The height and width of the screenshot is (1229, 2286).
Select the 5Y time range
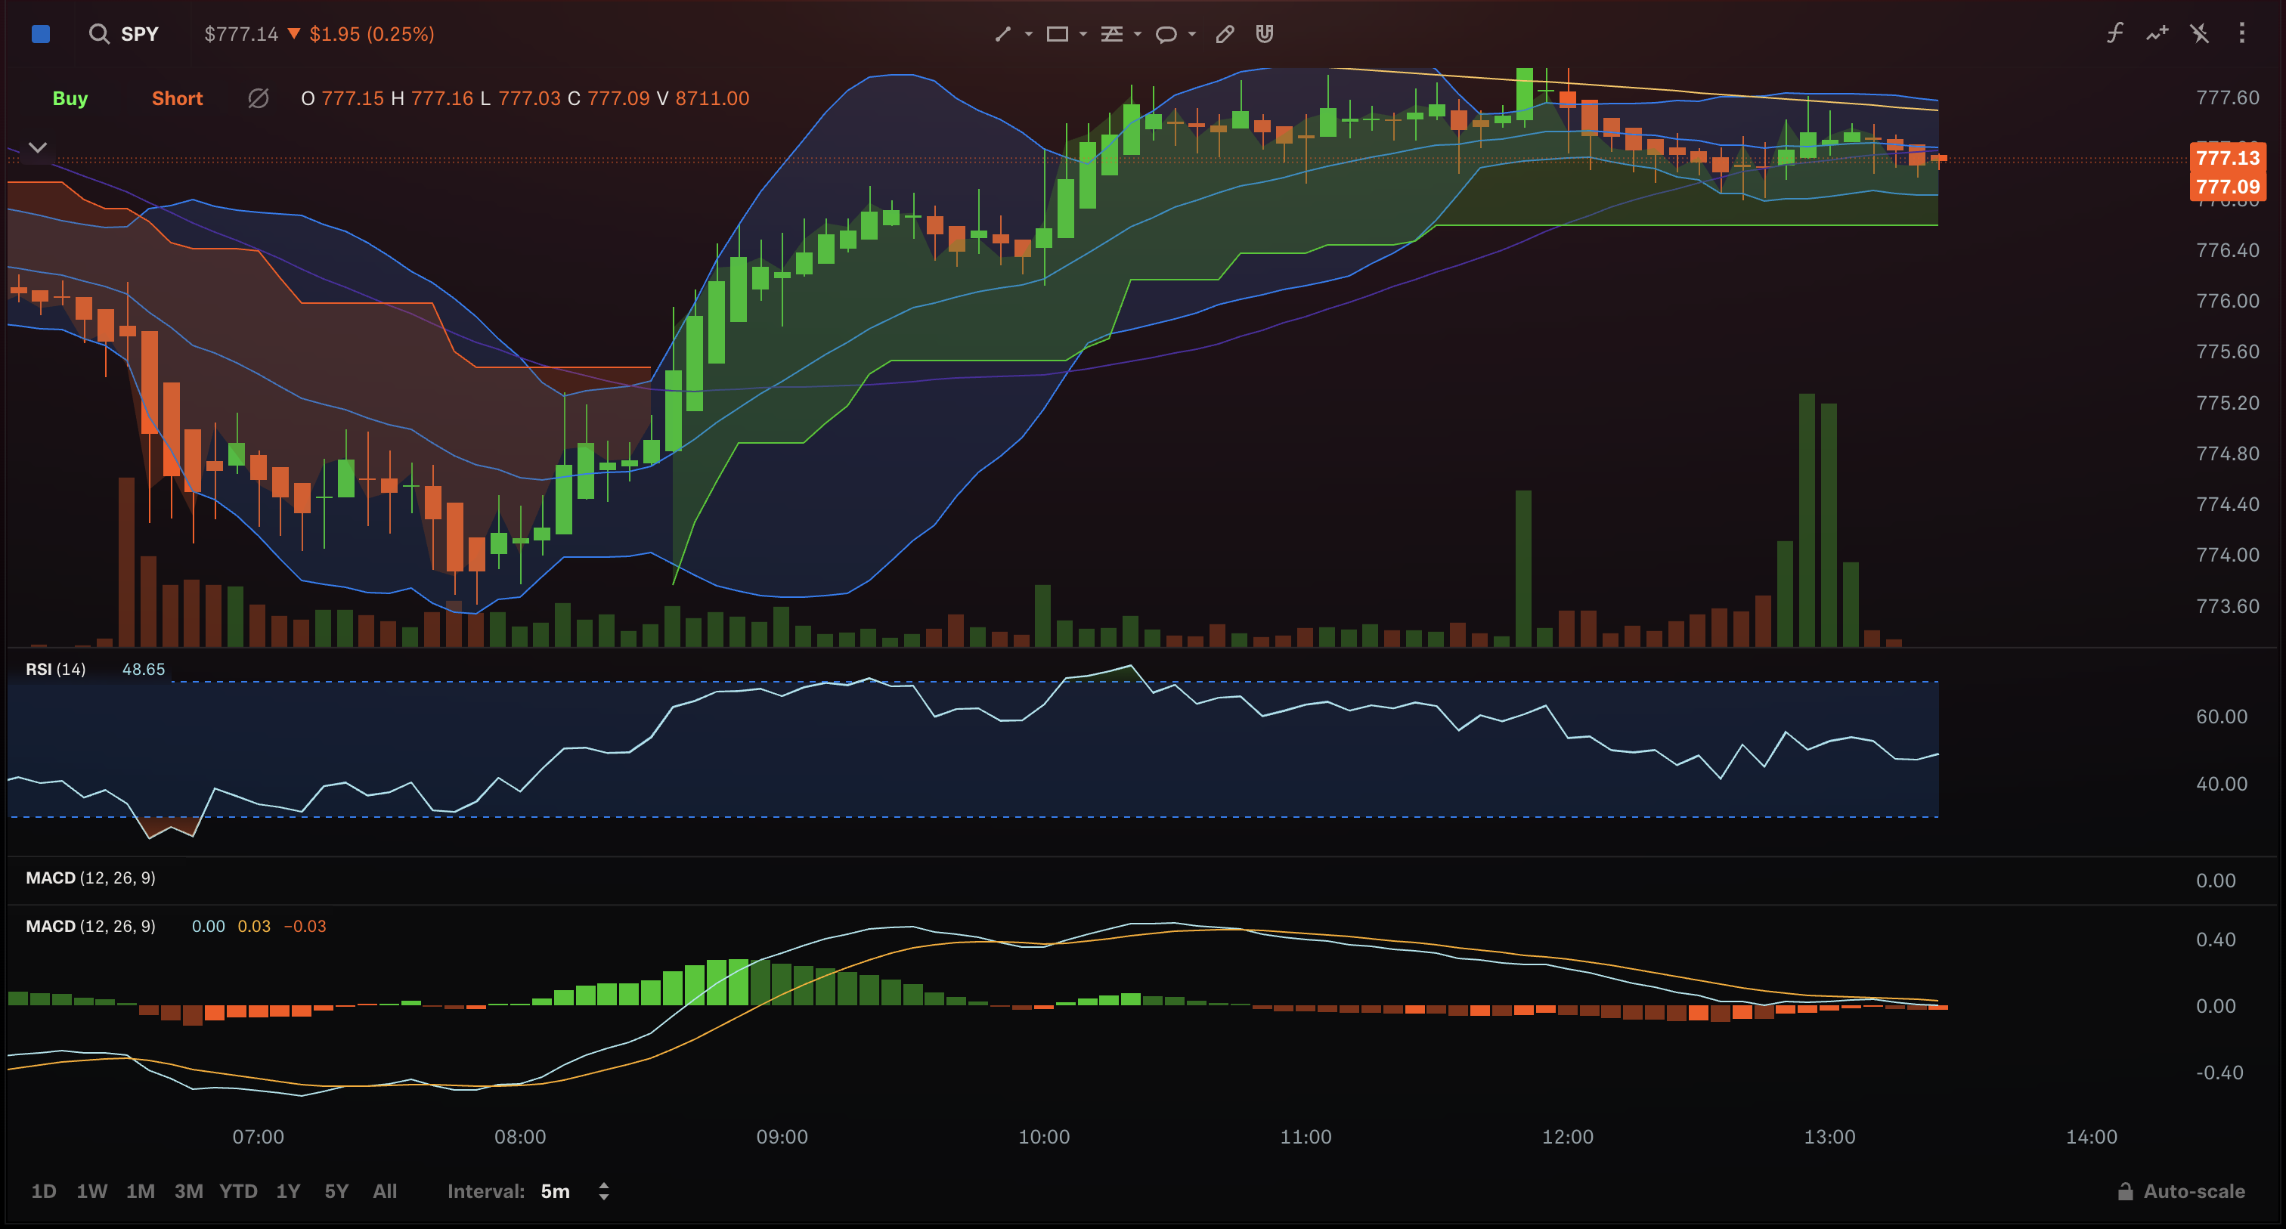click(336, 1191)
